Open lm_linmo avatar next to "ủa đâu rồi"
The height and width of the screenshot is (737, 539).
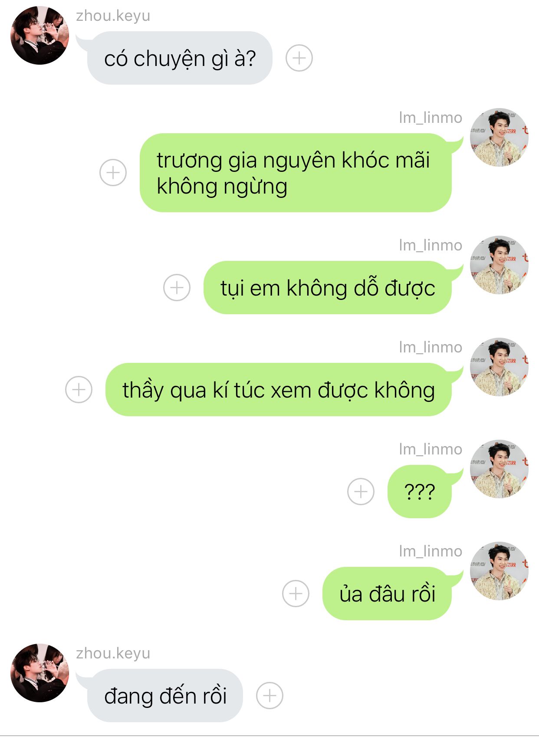click(x=499, y=571)
